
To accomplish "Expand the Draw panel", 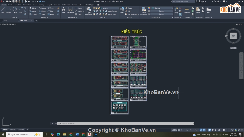I will pyautogui.click(x=14, y=17).
